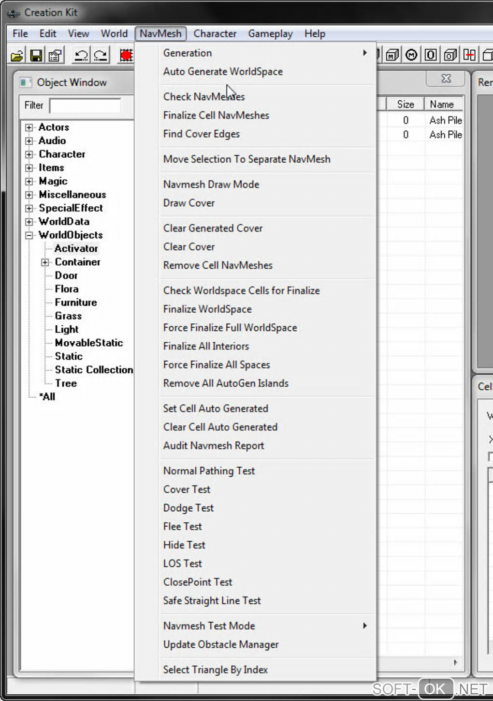Image resolution: width=493 pixels, height=701 pixels.
Task: Select the Furniture tree item
Action: pos(76,303)
